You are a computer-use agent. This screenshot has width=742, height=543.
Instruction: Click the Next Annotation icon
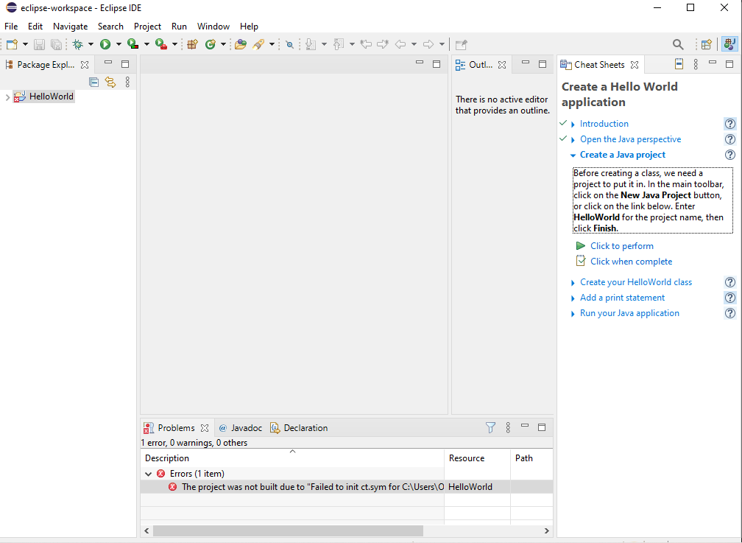311,44
